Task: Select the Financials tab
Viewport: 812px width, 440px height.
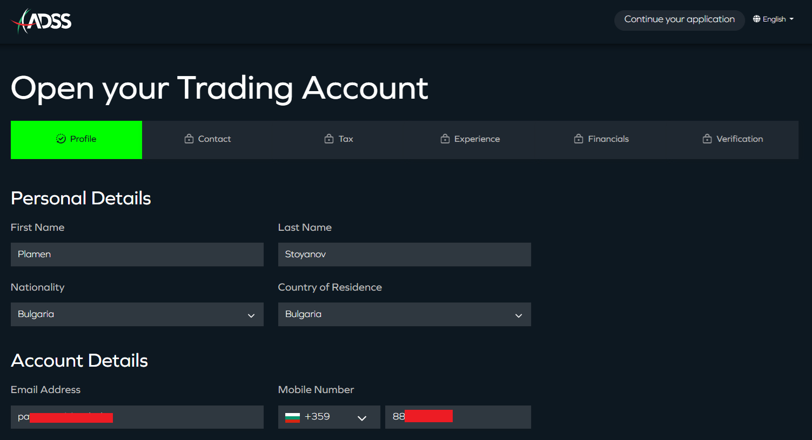Action: click(x=601, y=140)
